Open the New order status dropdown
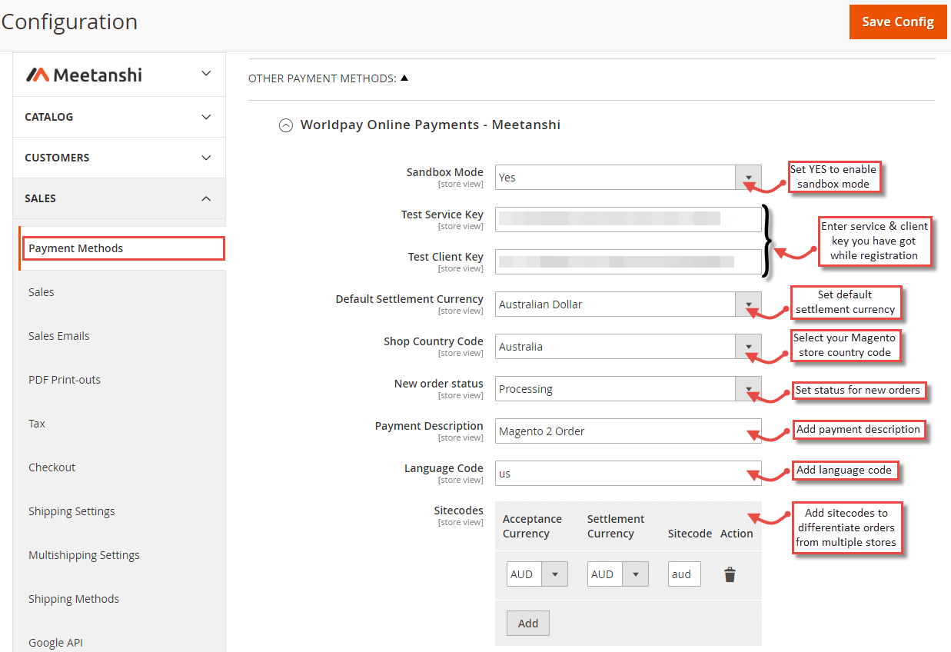The width and height of the screenshot is (951, 652). tap(747, 388)
